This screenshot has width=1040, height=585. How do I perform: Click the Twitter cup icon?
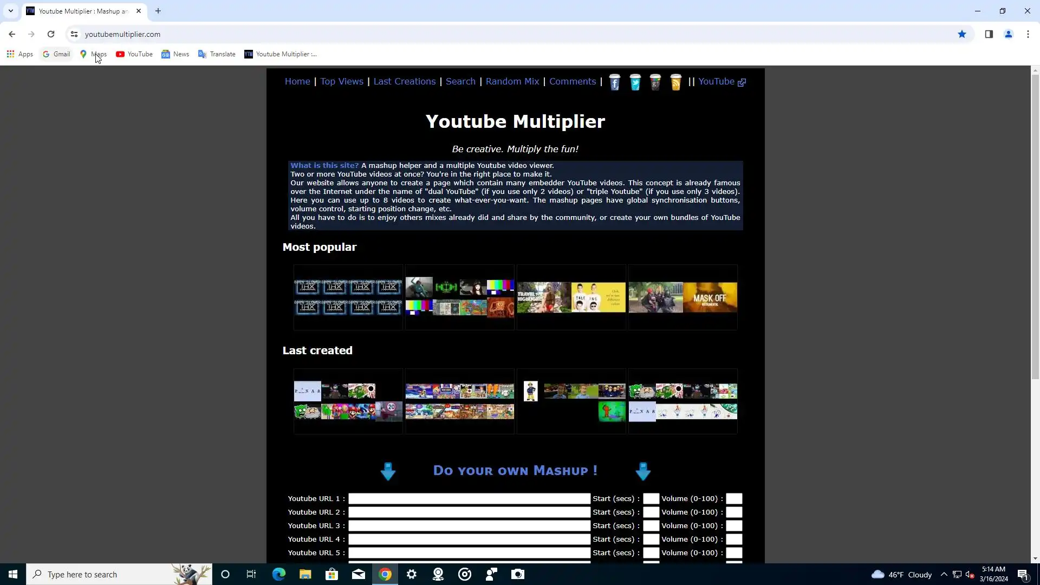pos(635,82)
